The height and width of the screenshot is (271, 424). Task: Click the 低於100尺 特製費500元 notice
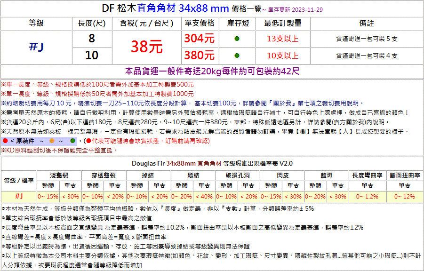[x=97, y=85]
